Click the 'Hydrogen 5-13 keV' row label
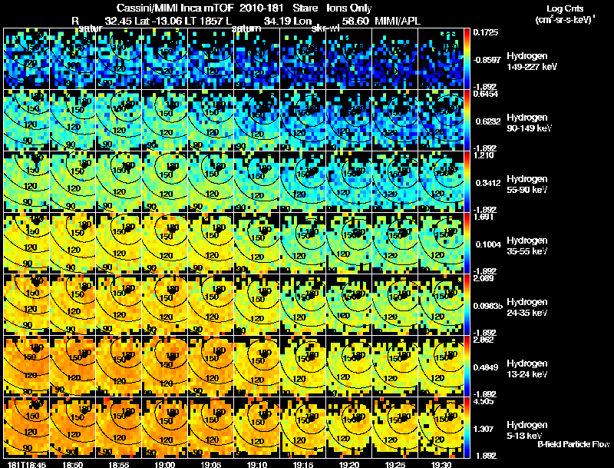The height and width of the screenshot is (468, 614). click(x=527, y=430)
